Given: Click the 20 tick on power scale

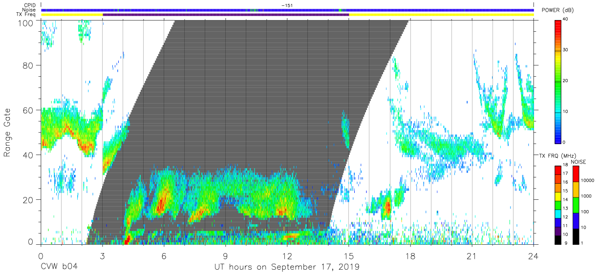Looking at the screenshot, I should [566, 81].
